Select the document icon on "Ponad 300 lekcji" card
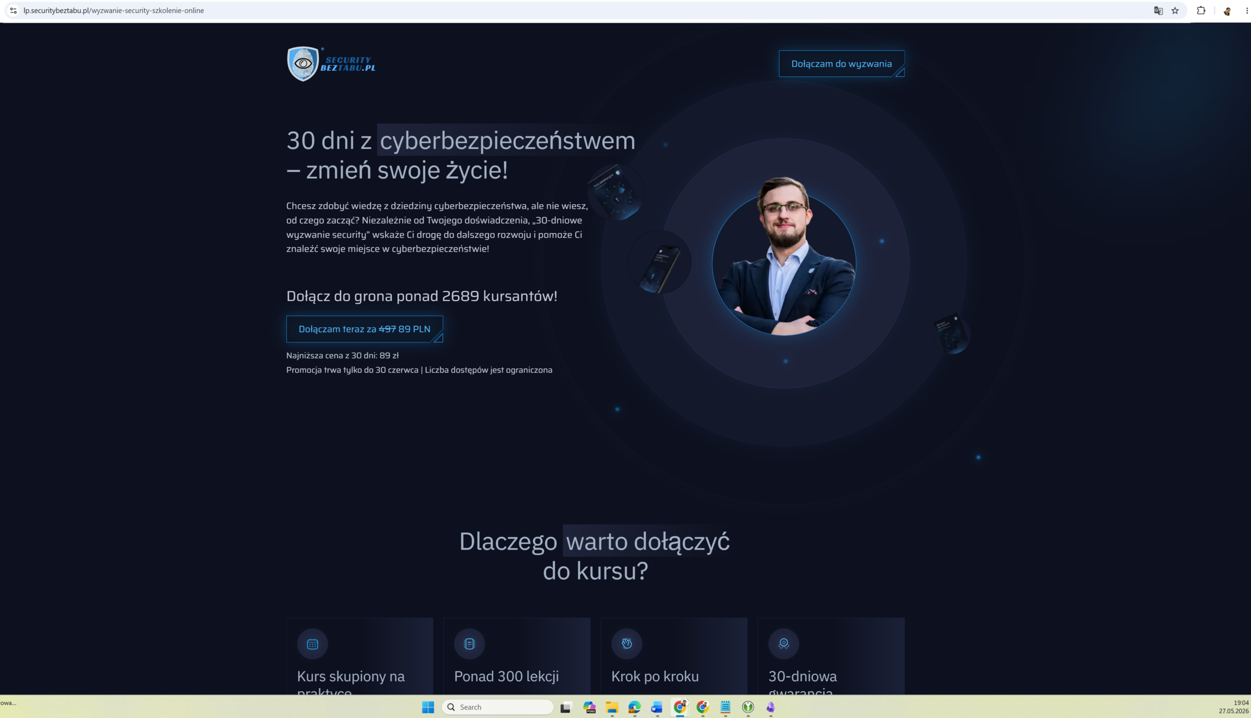The image size is (1251, 718). click(469, 644)
